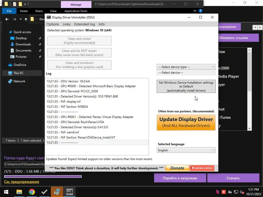
Task: Open the Select device dropdown
Action: (x=186, y=73)
